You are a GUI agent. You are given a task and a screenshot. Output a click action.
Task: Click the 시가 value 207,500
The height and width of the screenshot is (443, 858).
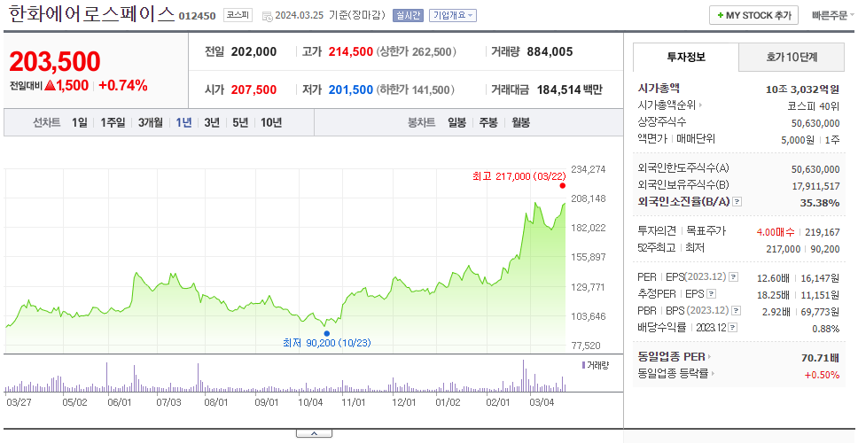(x=253, y=89)
